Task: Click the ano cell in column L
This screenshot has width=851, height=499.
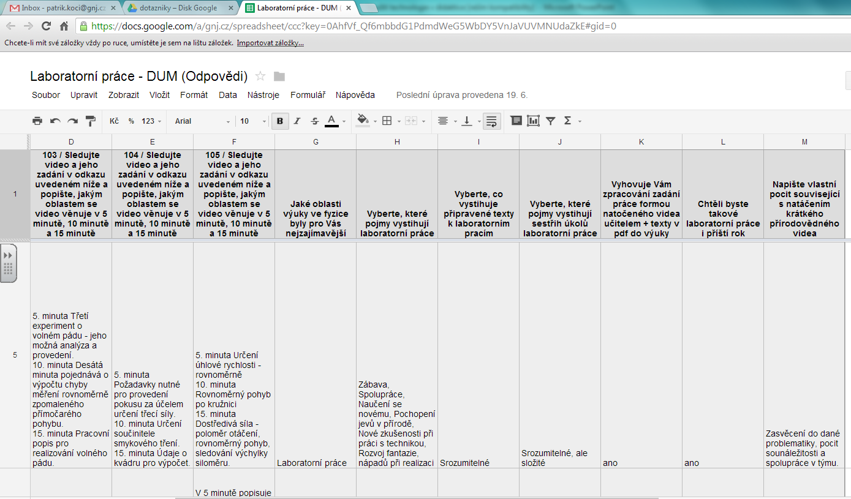Action: click(x=723, y=355)
